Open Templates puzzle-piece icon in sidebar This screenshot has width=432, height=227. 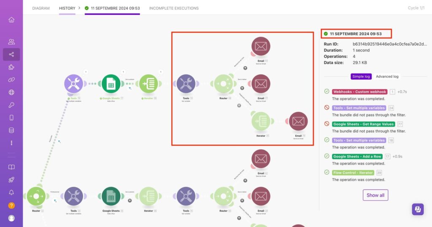11,67
